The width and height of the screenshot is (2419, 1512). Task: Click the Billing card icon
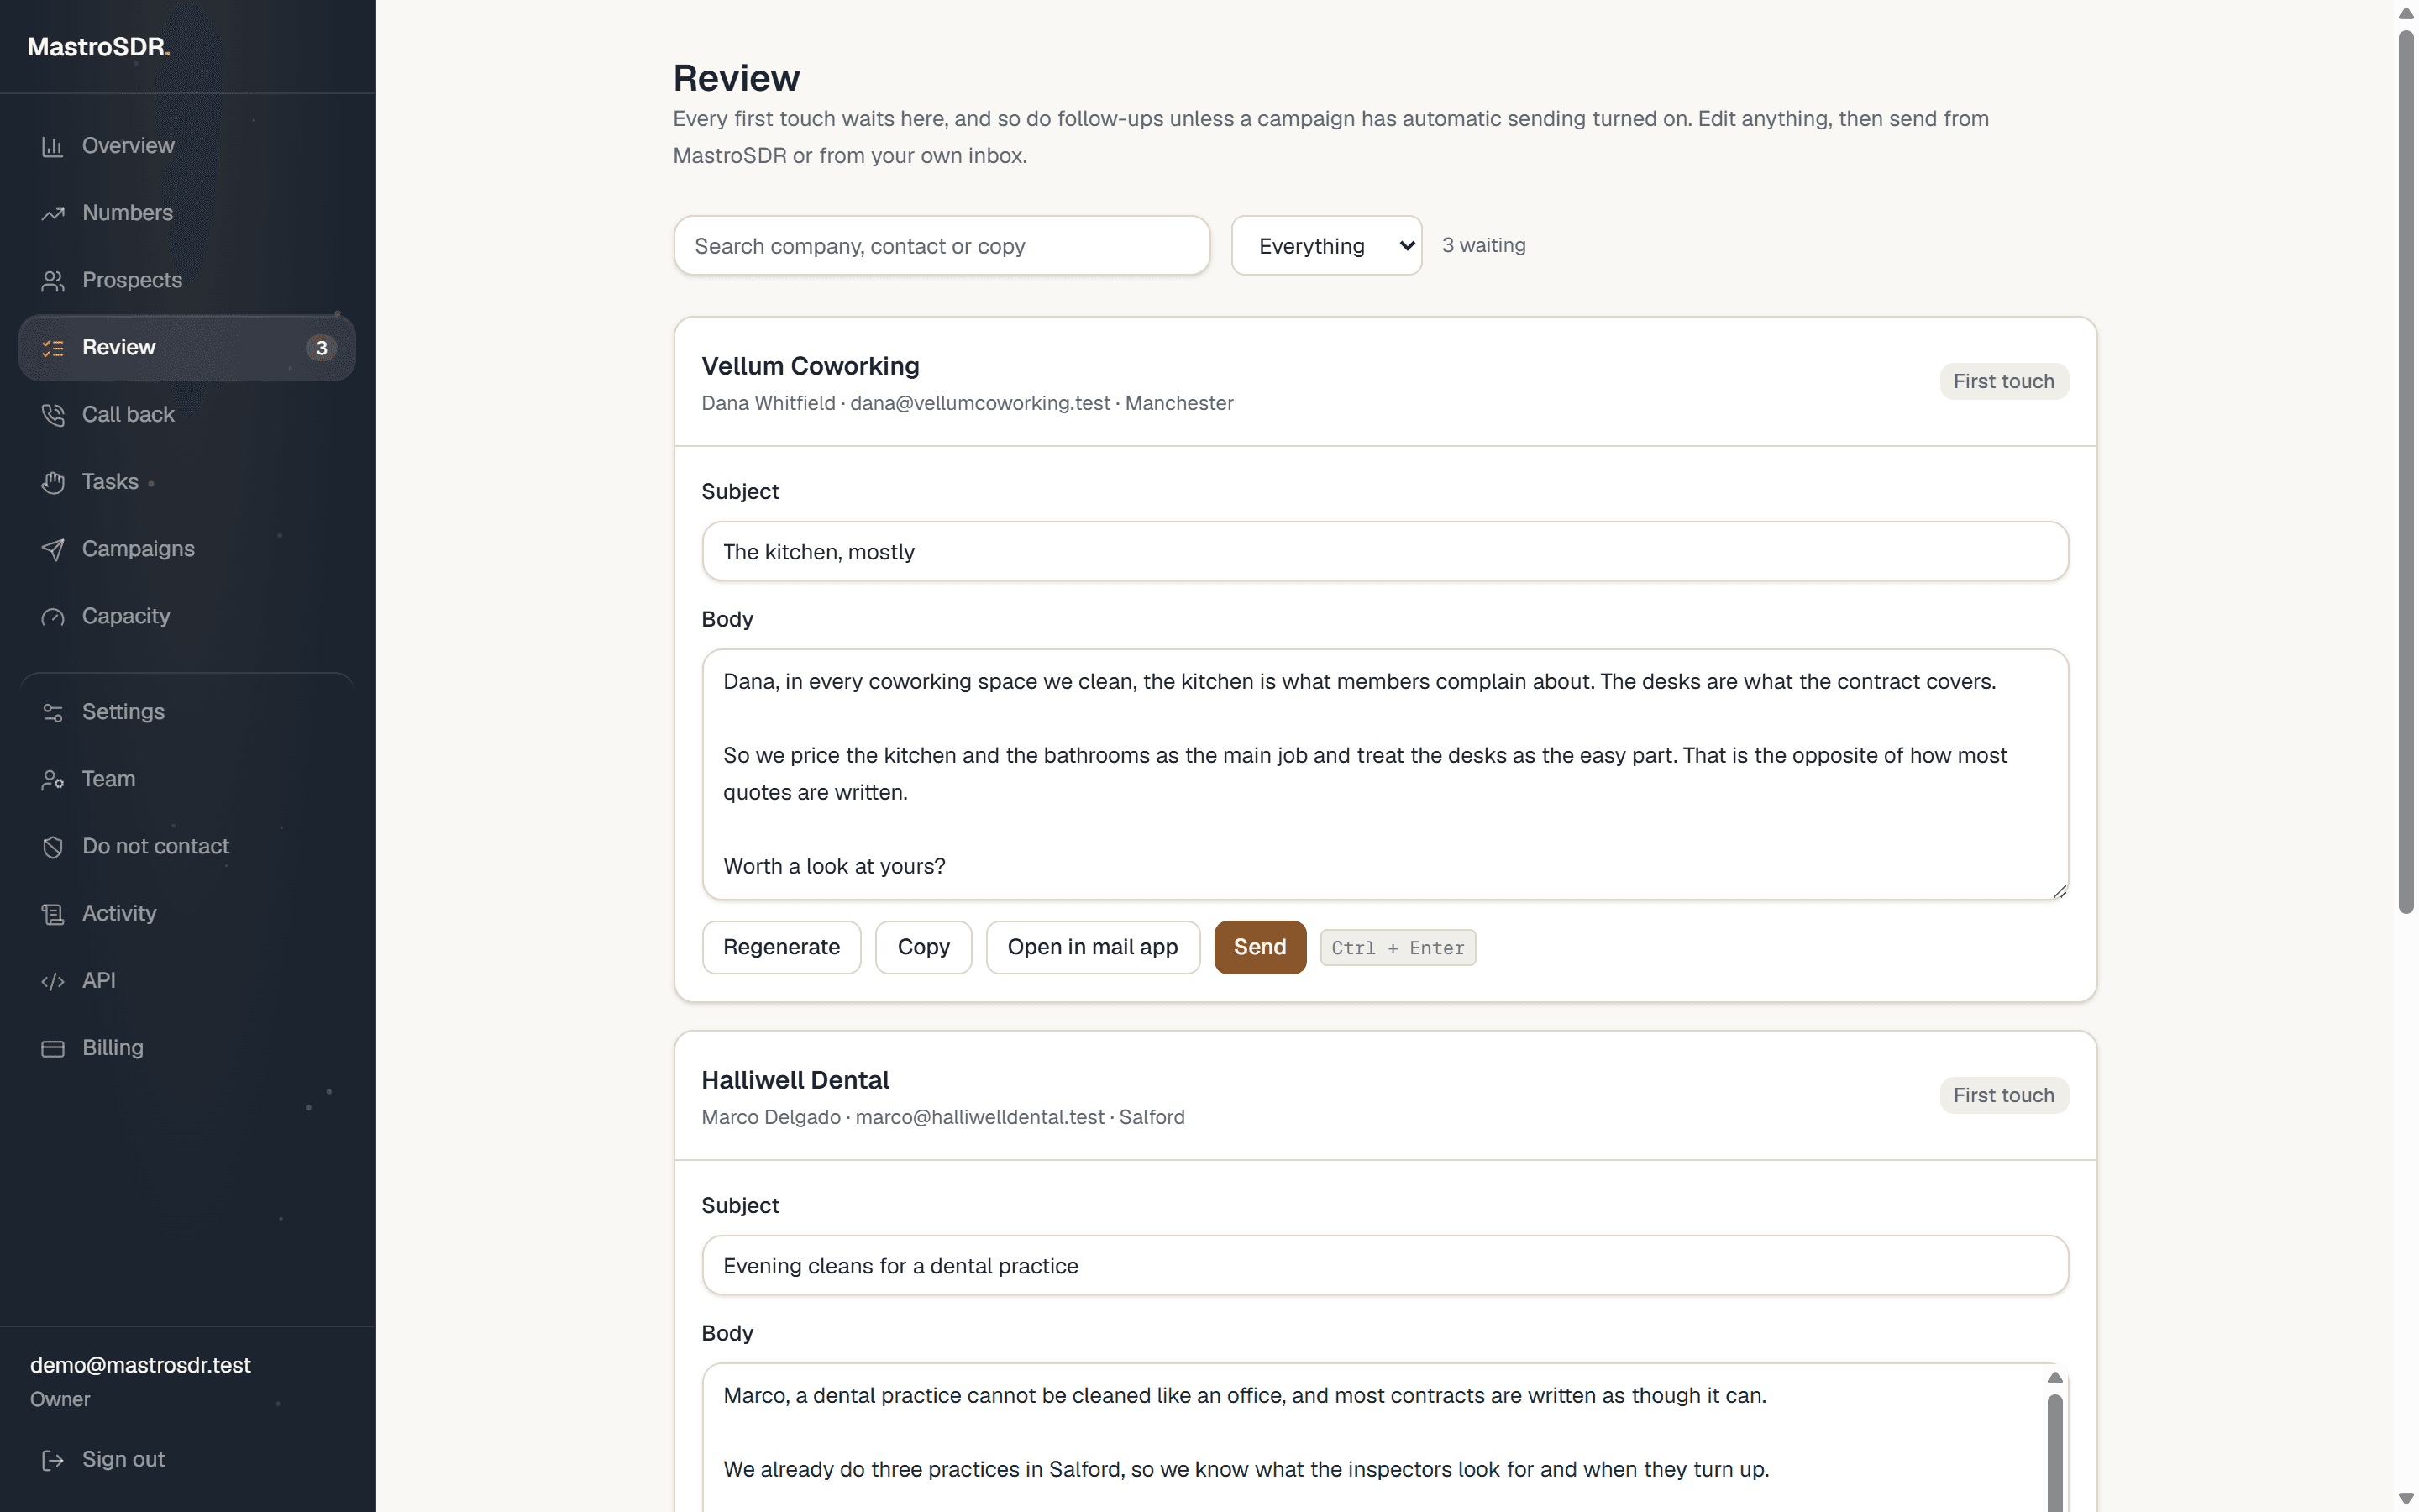pyautogui.click(x=53, y=1048)
